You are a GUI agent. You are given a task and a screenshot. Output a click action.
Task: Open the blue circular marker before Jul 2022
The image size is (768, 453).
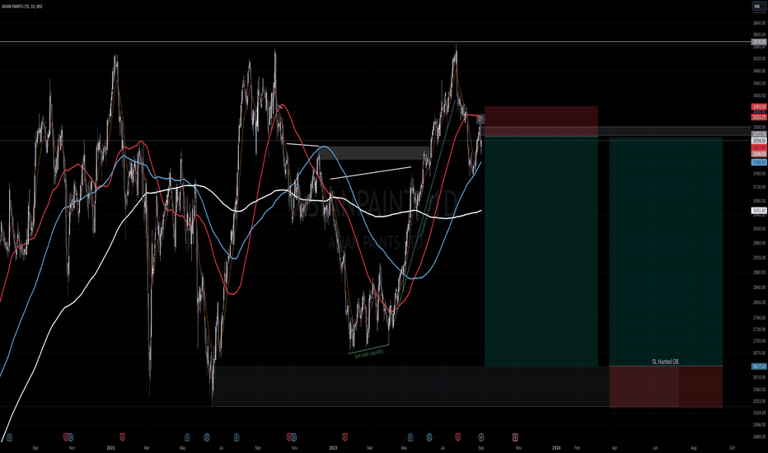click(207, 437)
